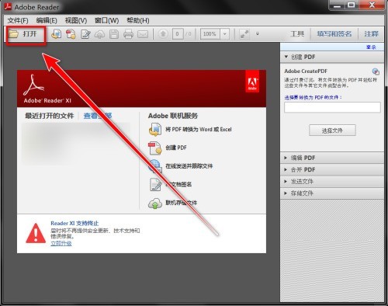Click the 查看全部 (View All) link
Screen dimensions: 388x306
tap(98, 116)
